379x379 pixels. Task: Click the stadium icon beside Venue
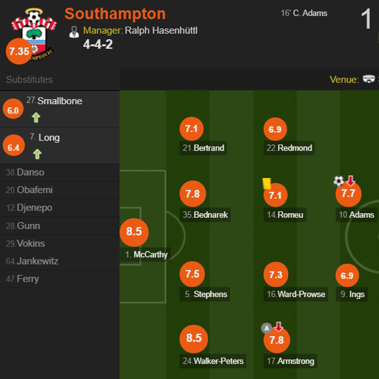pyautogui.click(x=369, y=79)
